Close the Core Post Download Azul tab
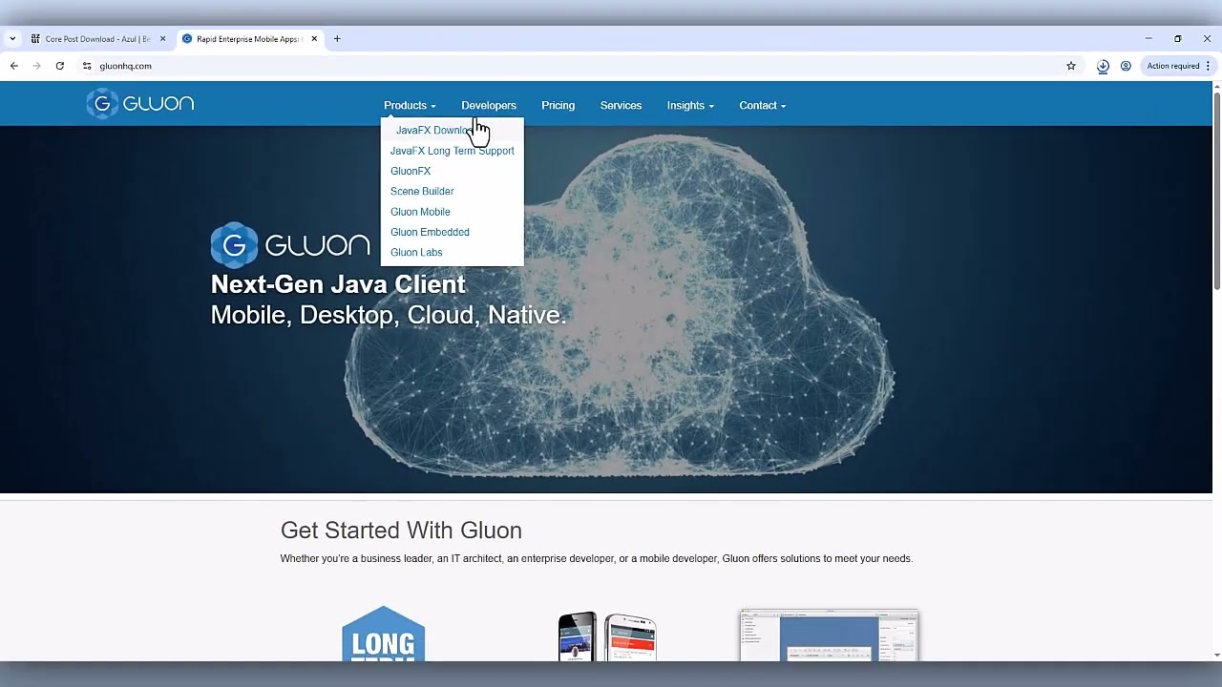 pyautogui.click(x=162, y=39)
